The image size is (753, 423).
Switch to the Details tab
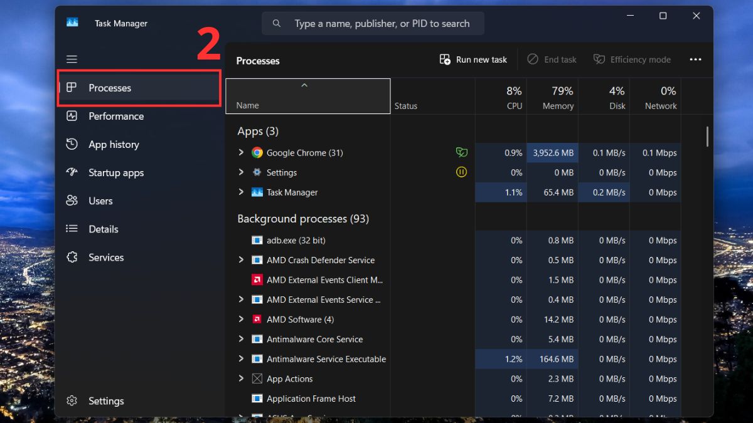[x=139, y=229]
